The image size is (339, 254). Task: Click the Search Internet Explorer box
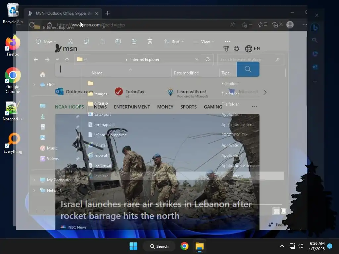click(251, 60)
